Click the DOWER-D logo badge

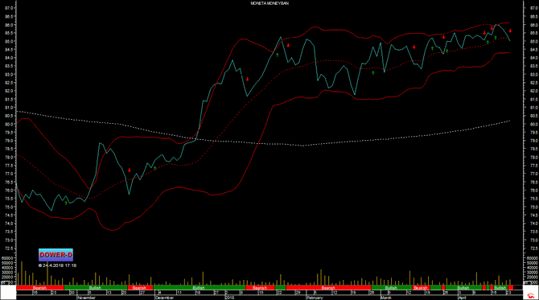56,255
